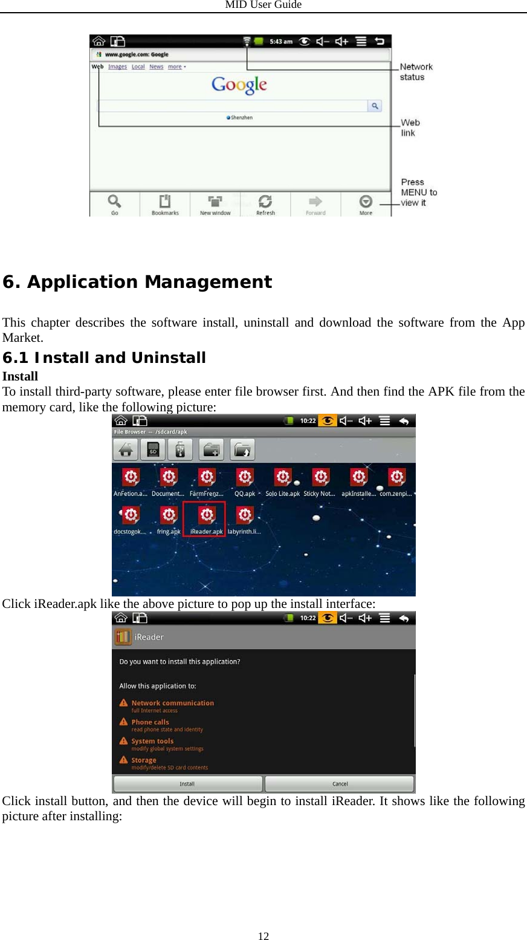Expand the 'more' dropdown on Google page

pos(176,67)
